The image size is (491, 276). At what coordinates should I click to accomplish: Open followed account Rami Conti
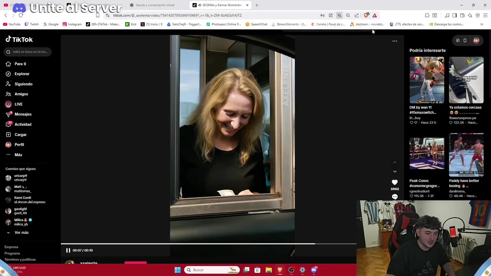click(25, 200)
